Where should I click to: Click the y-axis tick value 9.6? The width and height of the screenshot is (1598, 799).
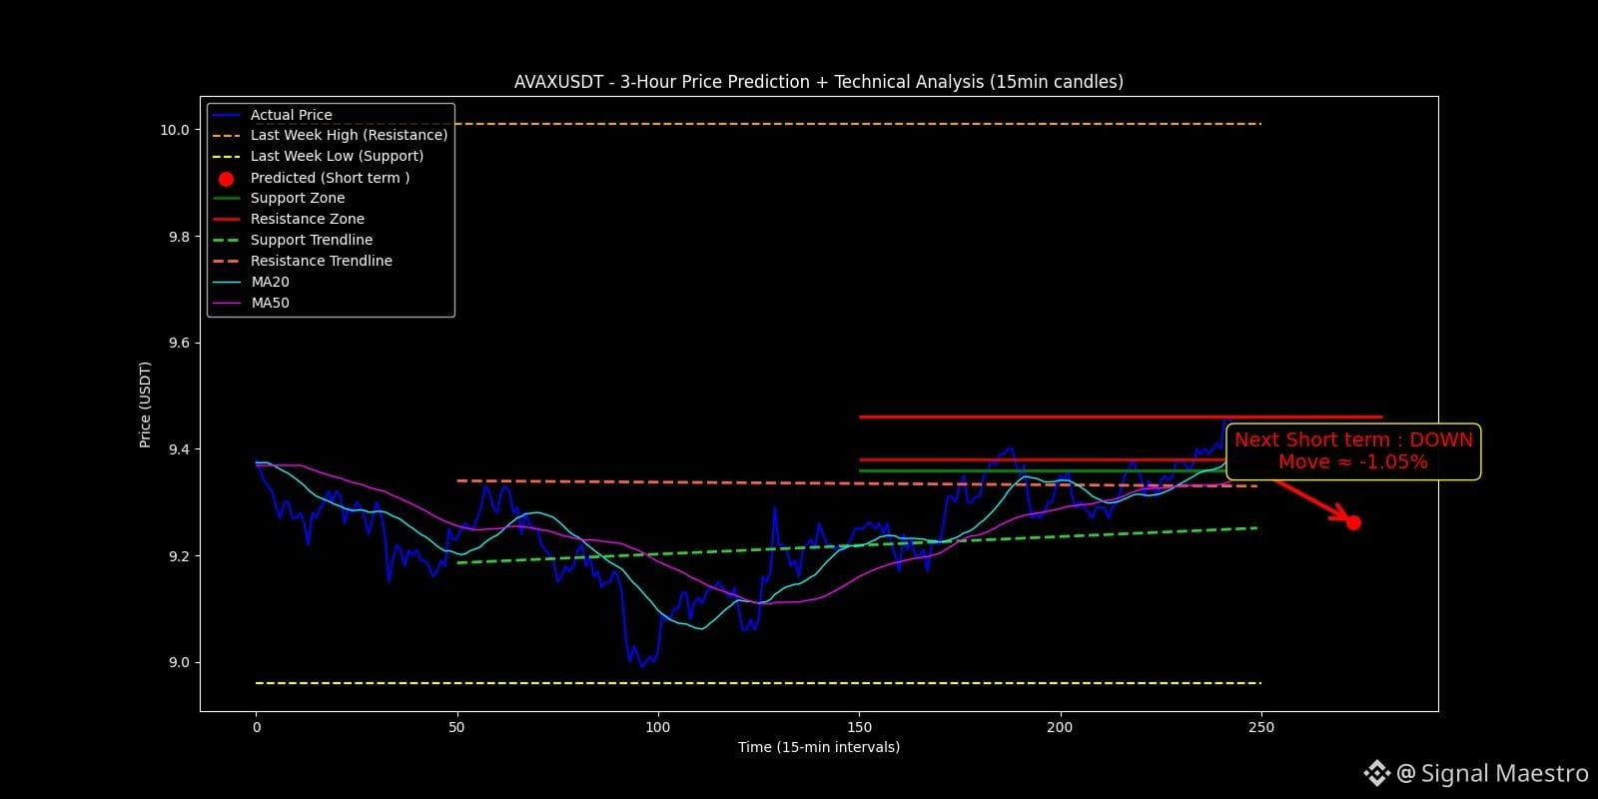click(178, 343)
